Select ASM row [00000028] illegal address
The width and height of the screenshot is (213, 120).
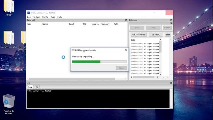145,74
